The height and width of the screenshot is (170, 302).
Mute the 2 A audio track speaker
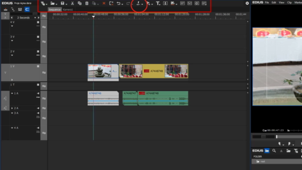coord(38,108)
